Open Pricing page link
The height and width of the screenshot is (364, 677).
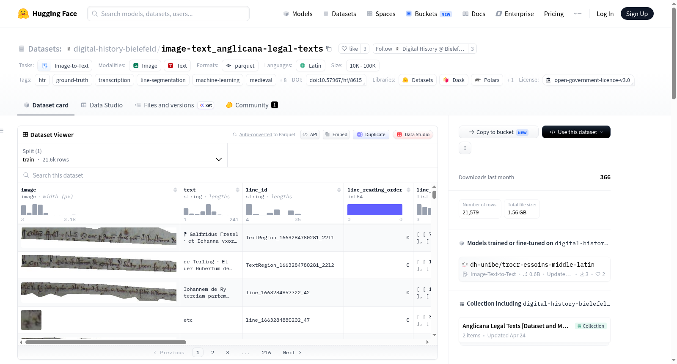tap(554, 14)
